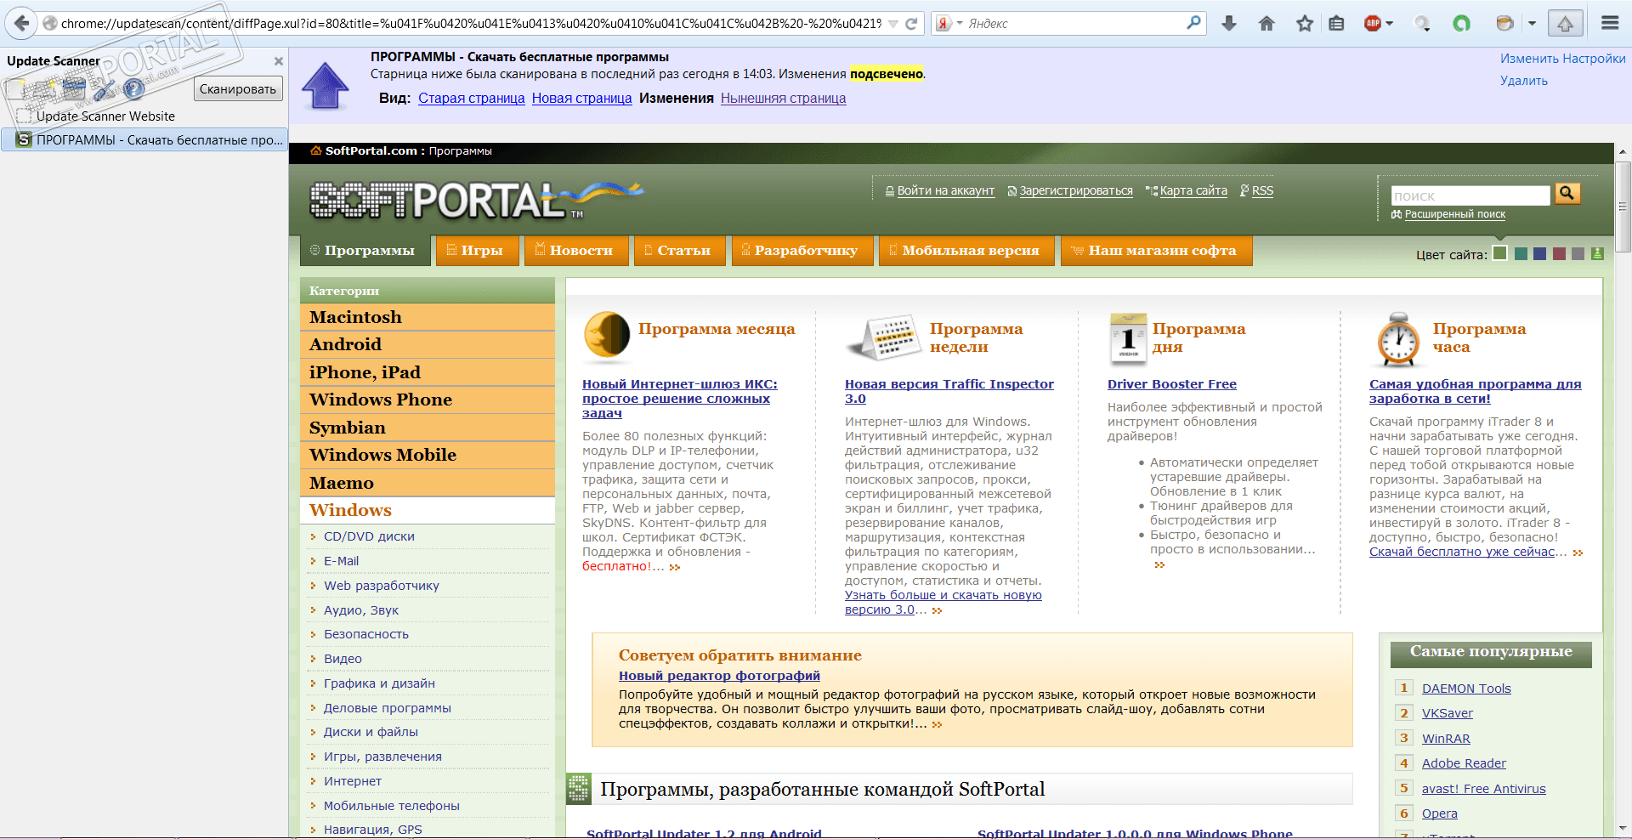Image resolution: width=1632 pixels, height=839 pixels.
Task: Go back with the browser back arrow
Action: coord(21,23)
